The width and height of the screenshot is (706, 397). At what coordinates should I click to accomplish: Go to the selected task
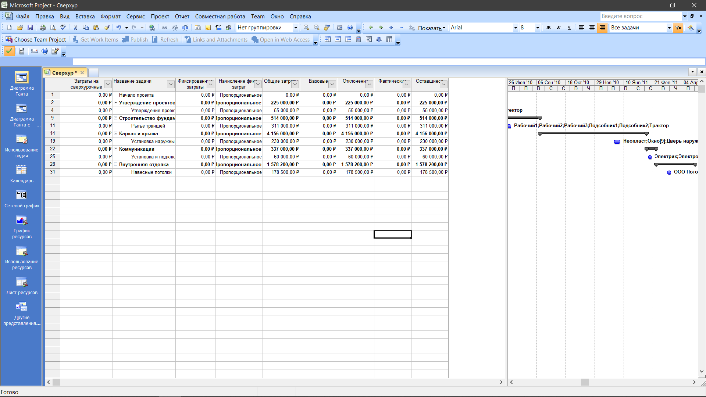pos(327,28)
